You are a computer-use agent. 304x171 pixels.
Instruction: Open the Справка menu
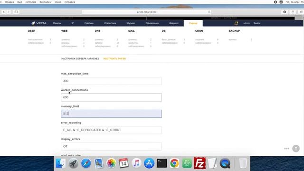coord(70,2)
